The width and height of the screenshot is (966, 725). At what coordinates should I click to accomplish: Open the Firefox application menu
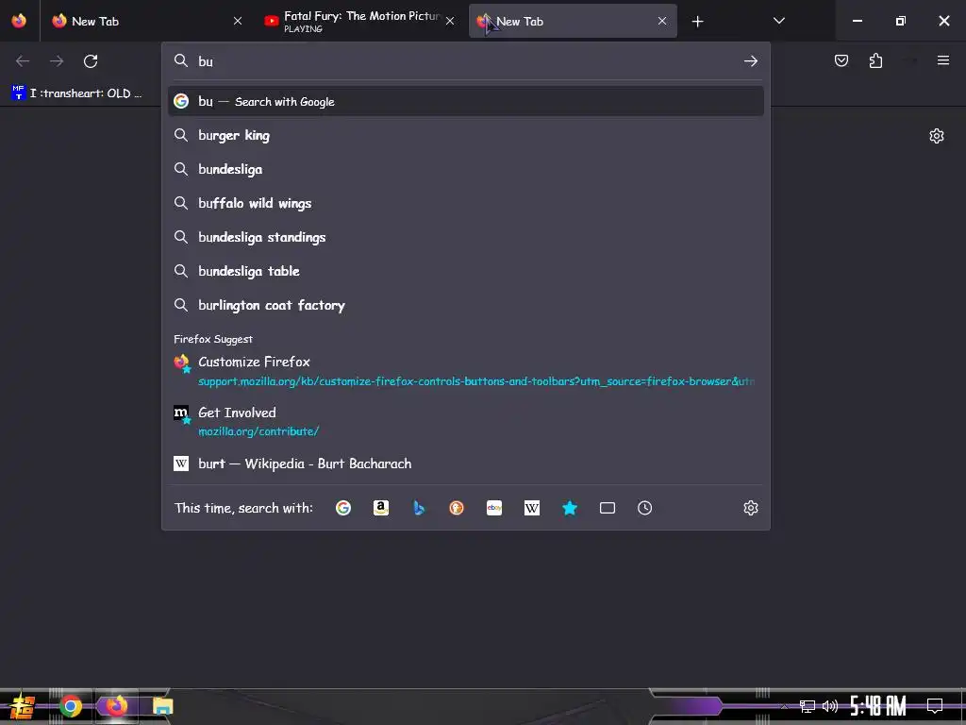[943, 60]
